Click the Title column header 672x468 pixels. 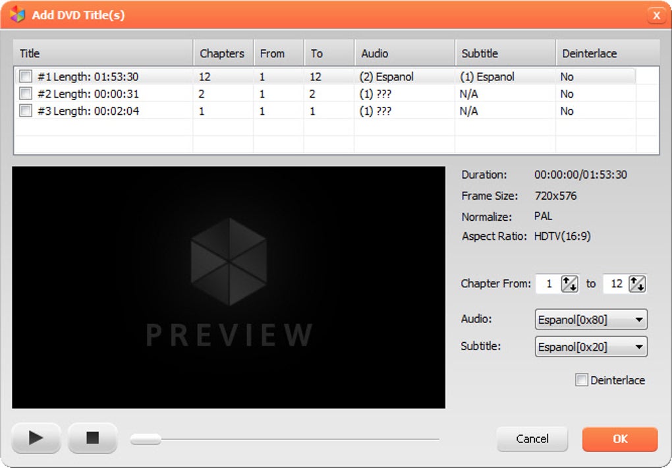pos(103,53)
